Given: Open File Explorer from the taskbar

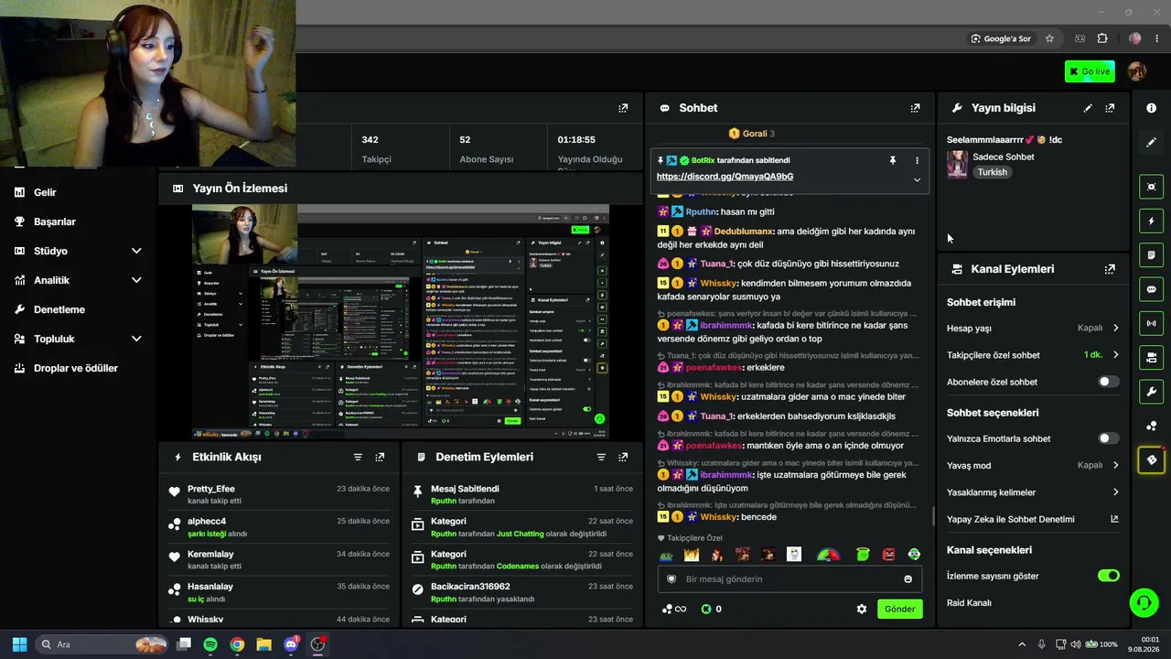Looking at the screenshot, I should [x=263, y=644].
